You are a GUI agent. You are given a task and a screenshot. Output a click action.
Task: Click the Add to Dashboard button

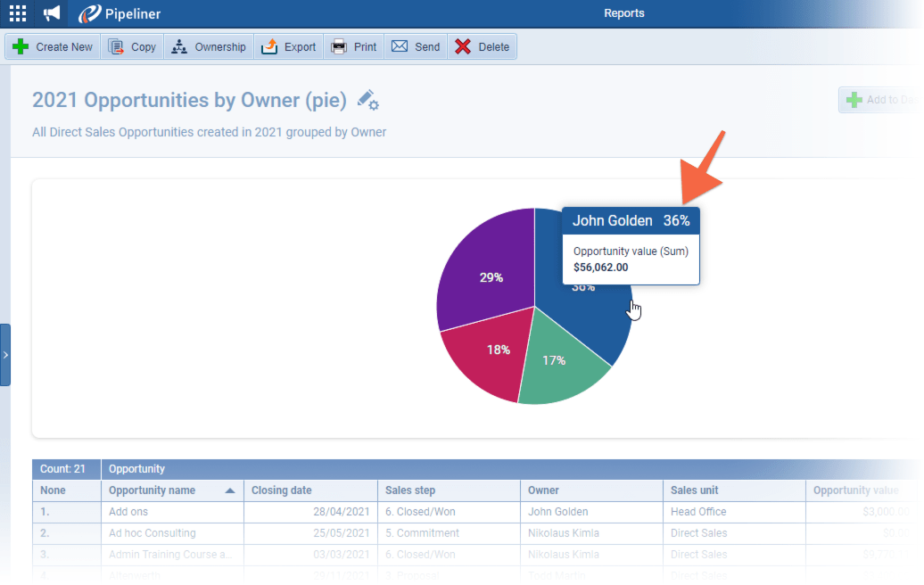tap(879, 100)
